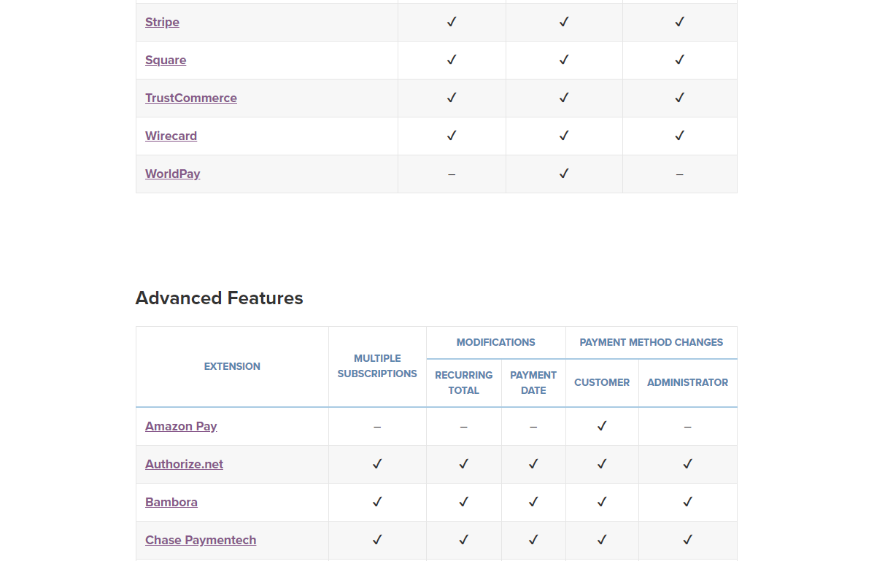This screenshot has height=561, width=893.
Task: Click Authorize.net's Multiple Subscriptions checkmark
Action: (377, 464)
